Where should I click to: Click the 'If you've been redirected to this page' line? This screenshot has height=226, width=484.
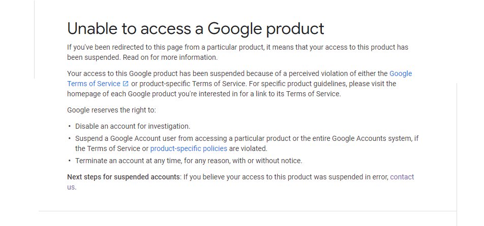click(x=238, y=47)
